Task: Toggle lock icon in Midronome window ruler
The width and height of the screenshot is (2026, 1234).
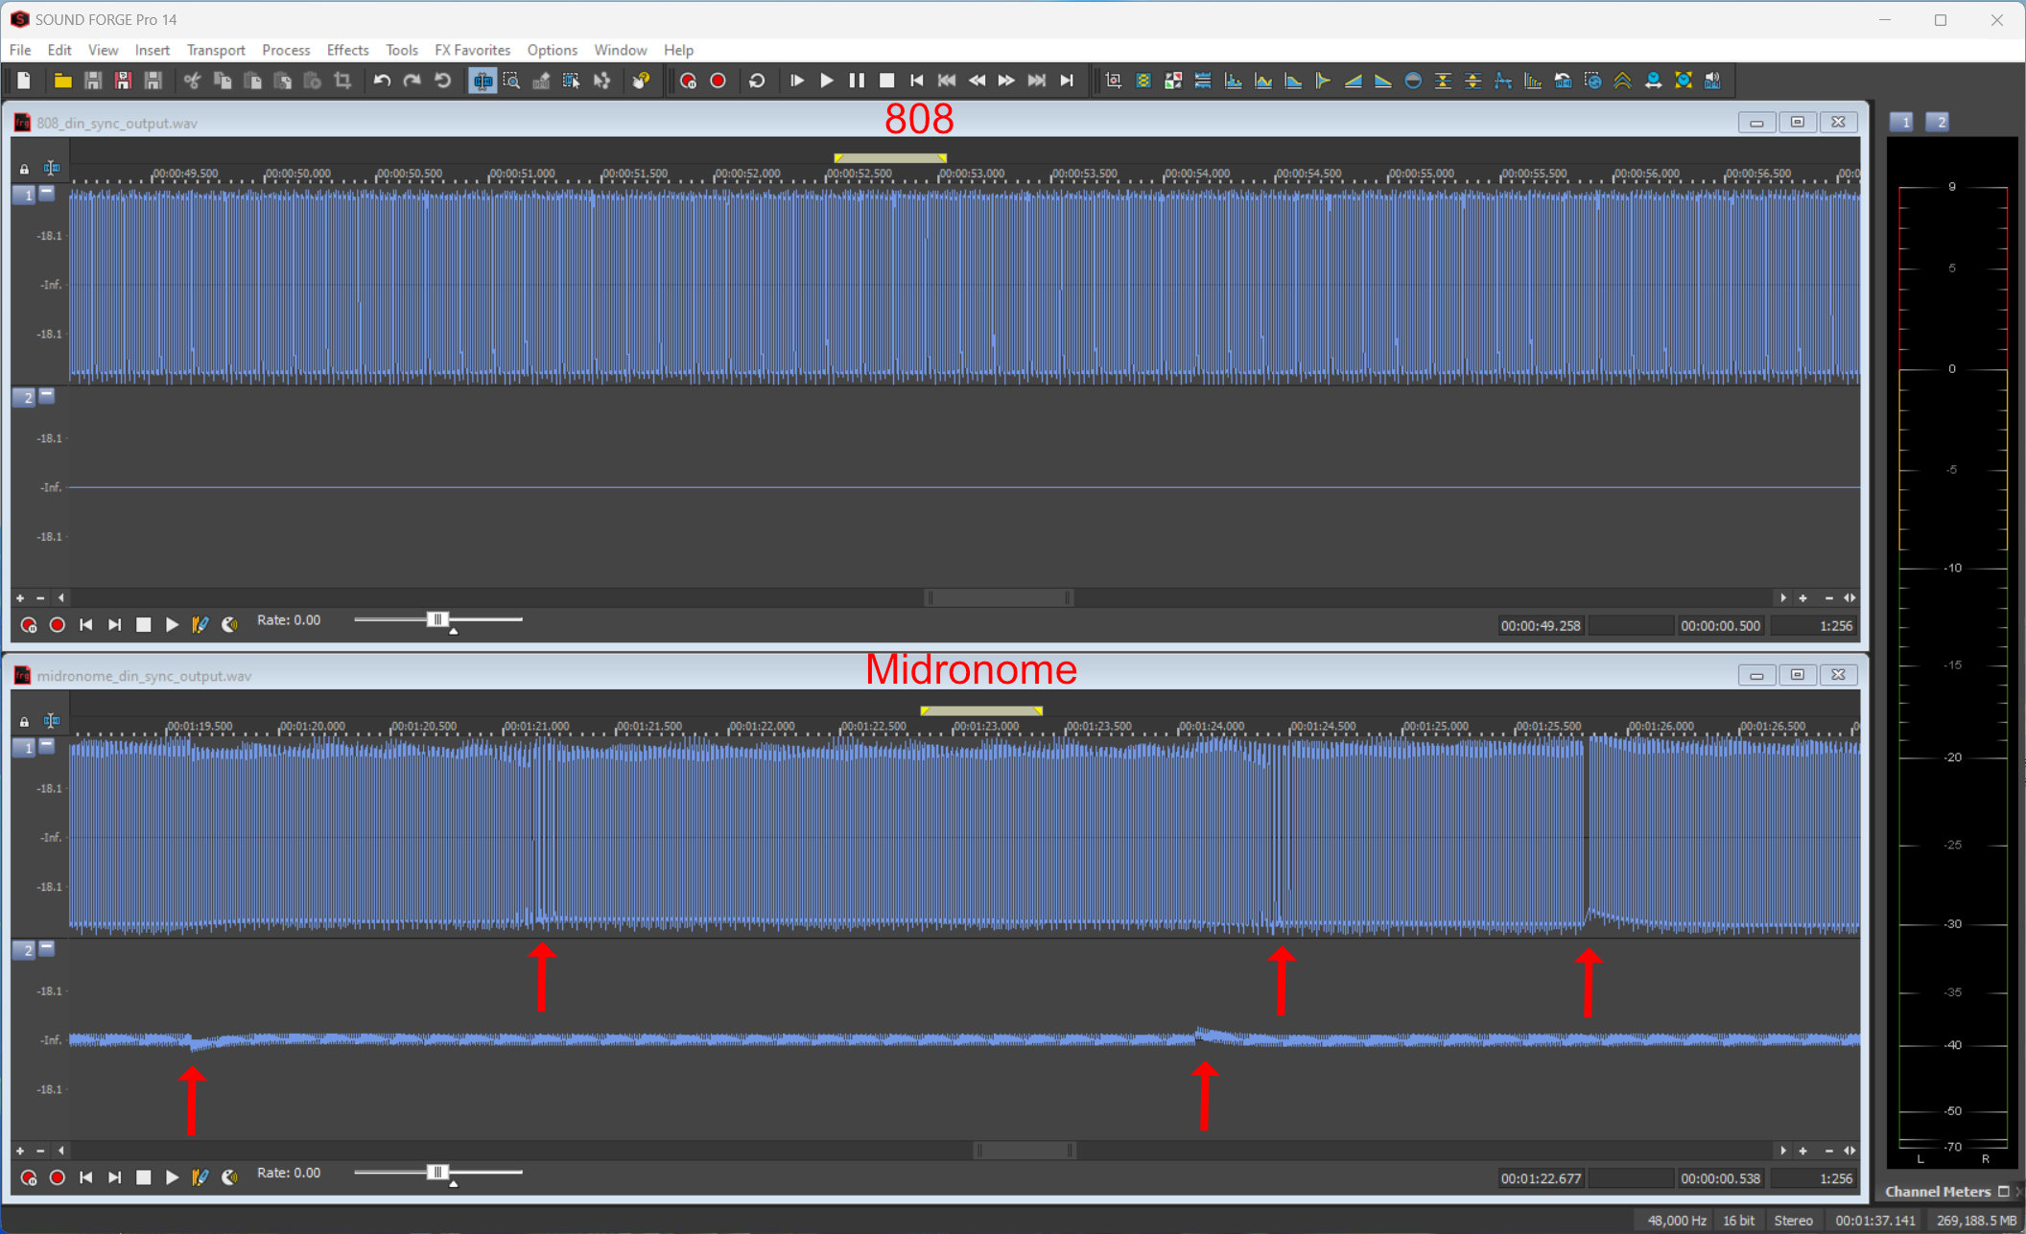Action: point(24,721)
